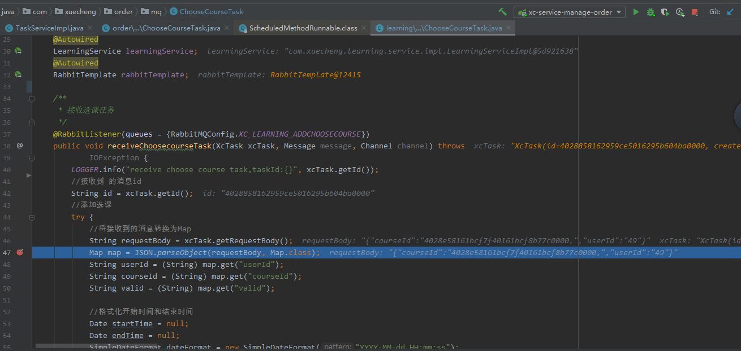Viewport: 741px width, 351px height.
Task: Click the Git update project arrow
Action: click(x=730, y=12)
